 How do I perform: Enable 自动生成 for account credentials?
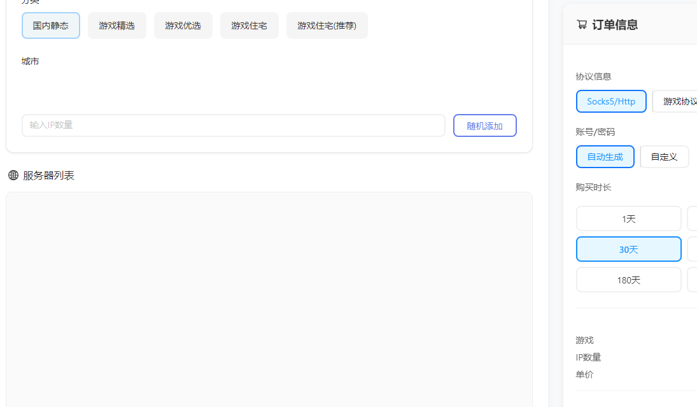pyautogui.click(x=605, y=157)
